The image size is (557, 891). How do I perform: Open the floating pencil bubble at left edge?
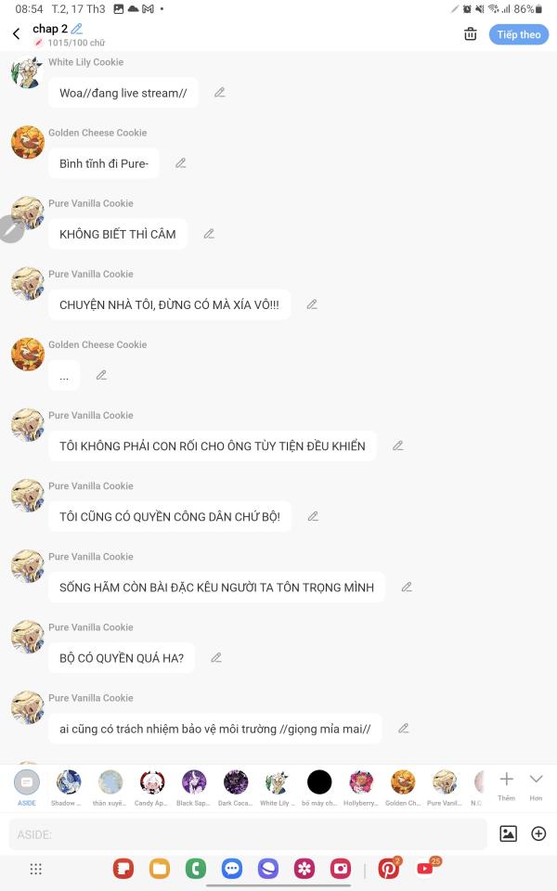tap(10, 229)
